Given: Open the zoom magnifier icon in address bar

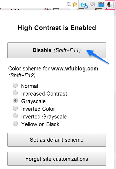Looking at the screenshot, I should click(x=69, y=4).
